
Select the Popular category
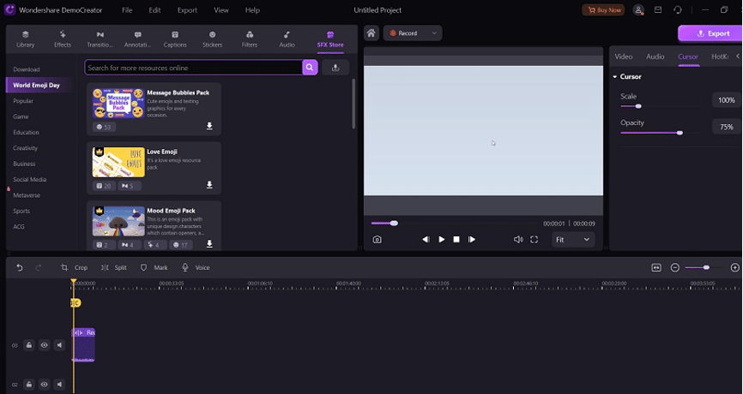point(23,101)
